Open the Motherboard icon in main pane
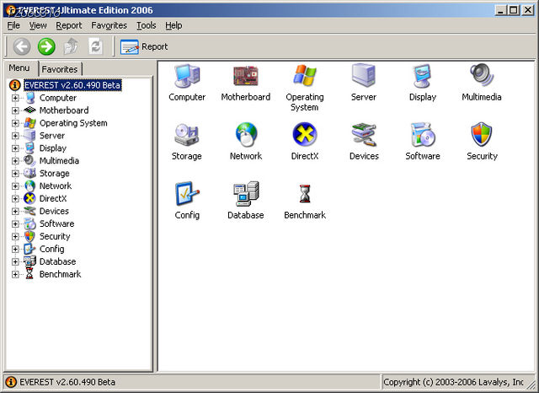The image size is (539, 393). point(246,76)
